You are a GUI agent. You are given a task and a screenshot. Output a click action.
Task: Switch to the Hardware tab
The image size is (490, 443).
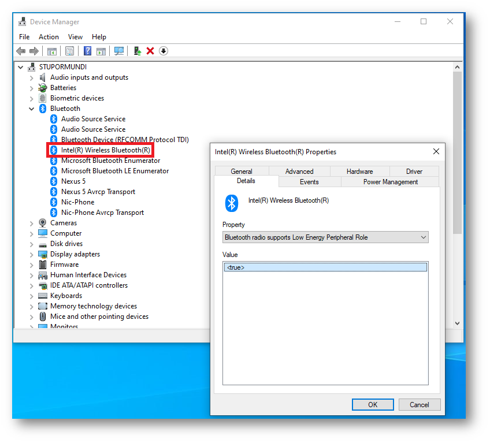tap(359, 171)
